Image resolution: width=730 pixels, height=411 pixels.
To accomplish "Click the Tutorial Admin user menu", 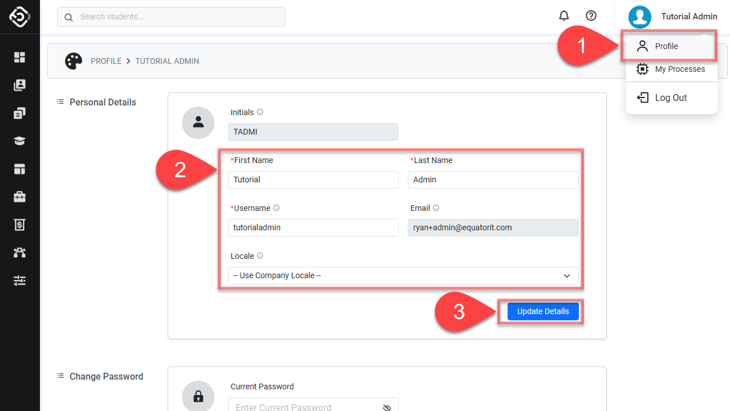I will (x=673, y=17).
